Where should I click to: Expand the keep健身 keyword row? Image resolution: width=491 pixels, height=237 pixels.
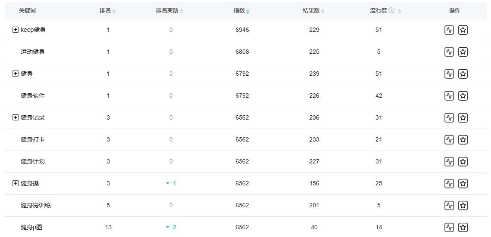point(16,30)
